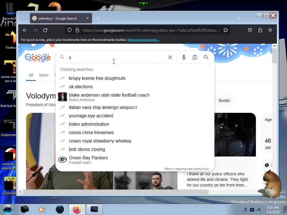Screen dimensions: 287x215
Task: Open Google Lens image search icon
Action: pos(195,57)
